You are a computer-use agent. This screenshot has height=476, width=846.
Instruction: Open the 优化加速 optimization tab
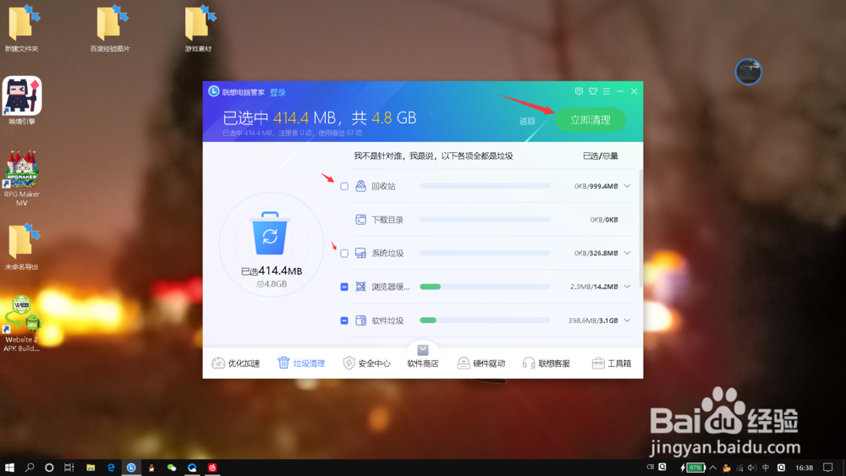[x=236, y=364]
